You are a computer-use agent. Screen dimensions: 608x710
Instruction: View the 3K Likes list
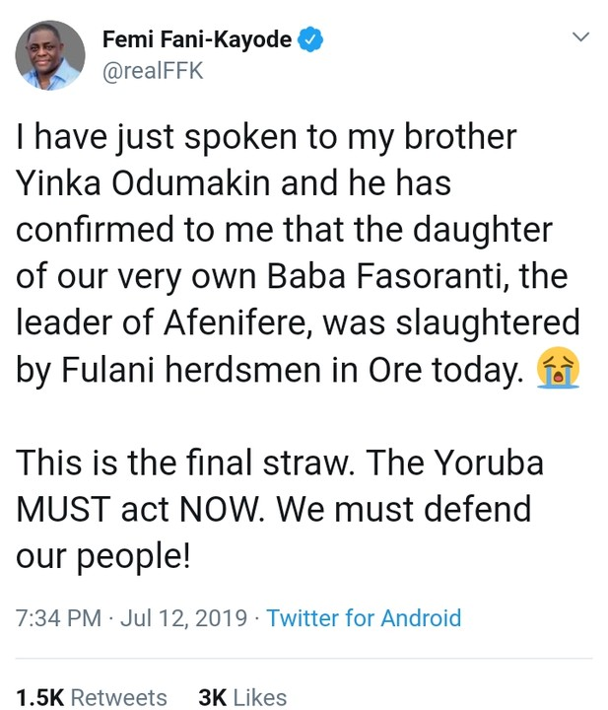242,697
